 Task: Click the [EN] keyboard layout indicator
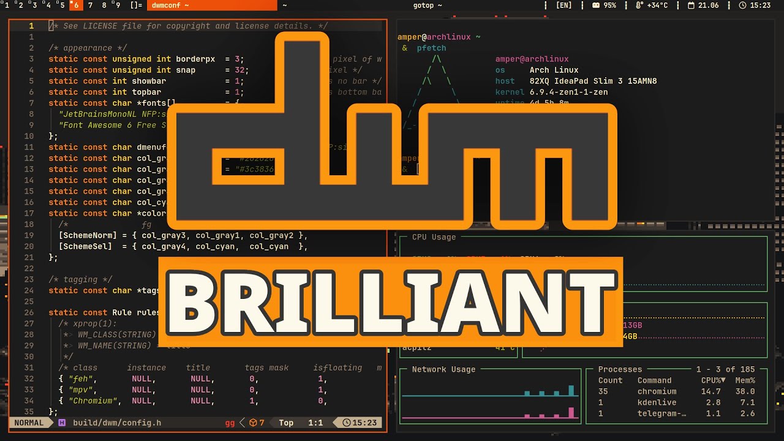[x=563, y=5]
